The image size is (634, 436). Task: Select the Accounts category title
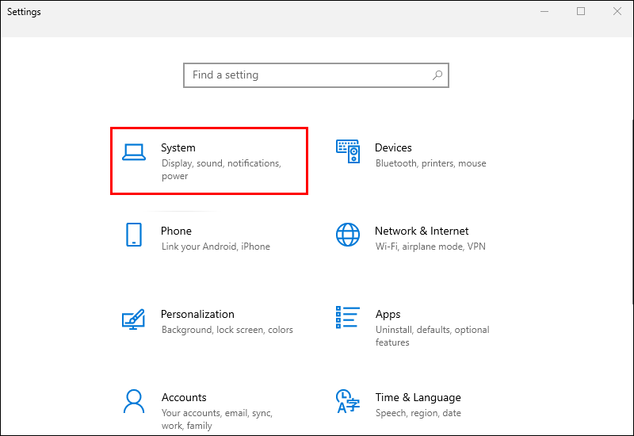[x=184, y=397]
